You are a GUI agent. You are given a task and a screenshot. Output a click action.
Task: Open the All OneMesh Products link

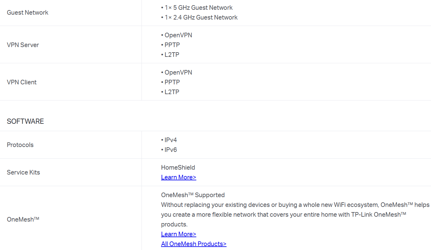[194, 244]
